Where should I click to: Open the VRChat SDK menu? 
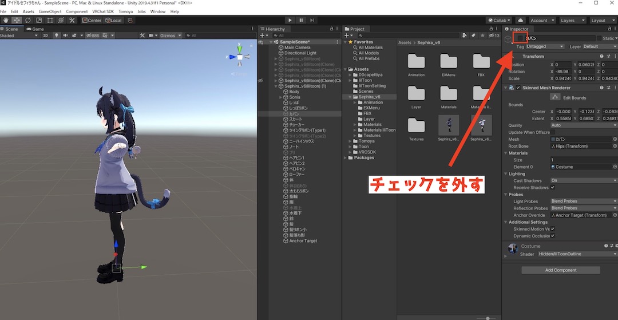(102, 11)
